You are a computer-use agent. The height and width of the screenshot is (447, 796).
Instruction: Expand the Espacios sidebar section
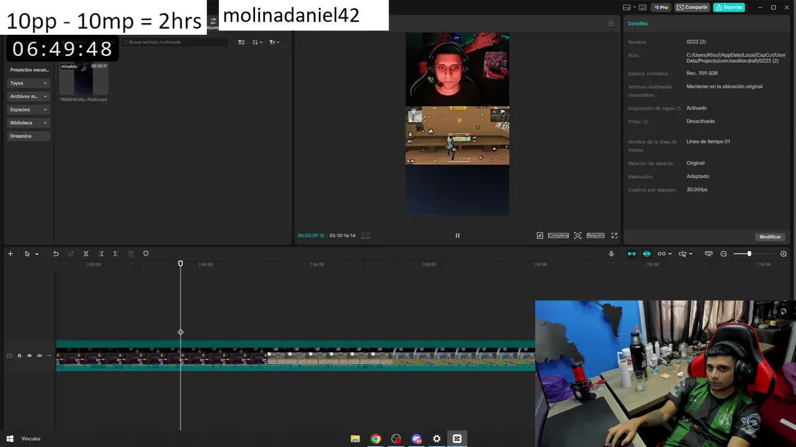tap(29, 109)
